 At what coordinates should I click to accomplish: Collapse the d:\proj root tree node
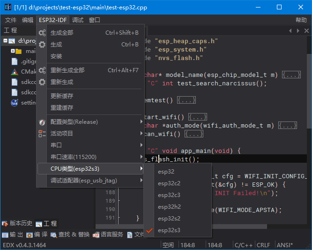coord(5,41)
